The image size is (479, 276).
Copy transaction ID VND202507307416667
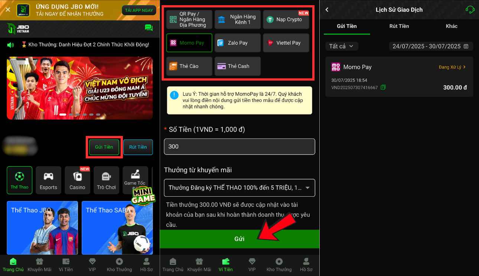click(383, 87)
